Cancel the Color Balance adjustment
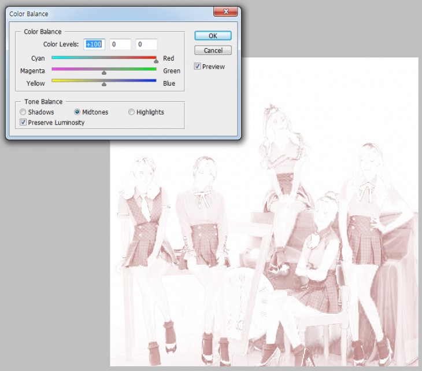This screenshot has width=422, height=371. pos(213,50)
